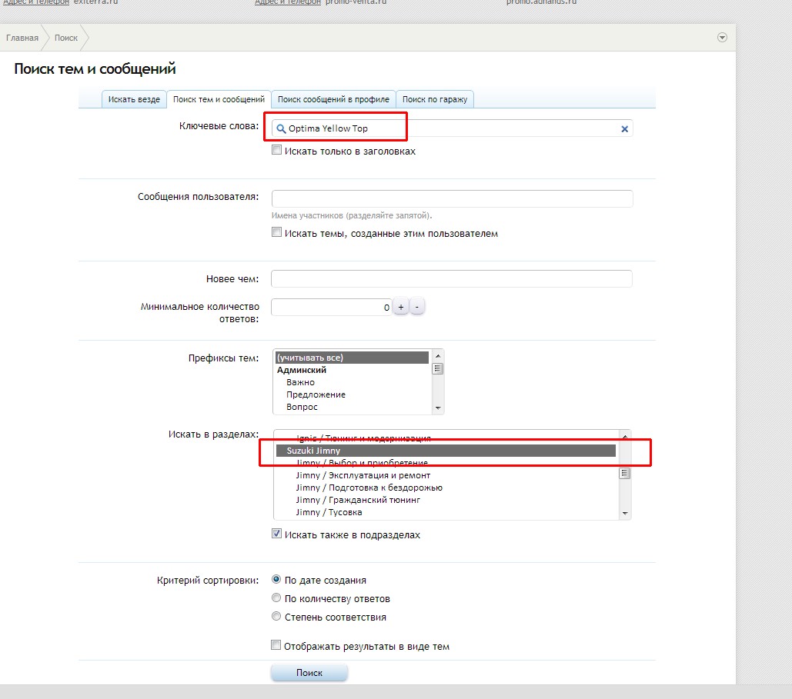
Task: Click the magnifier icon in keywords field
Action: point(281,128)
